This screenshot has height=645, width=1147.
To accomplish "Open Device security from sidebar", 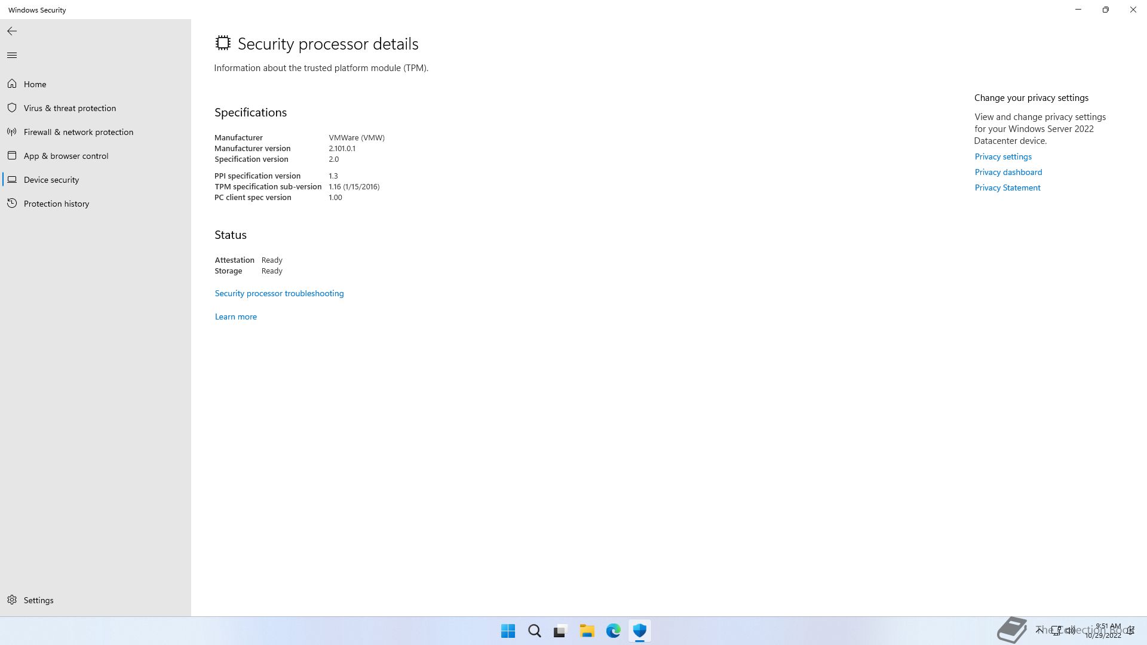I will (51, 180).
